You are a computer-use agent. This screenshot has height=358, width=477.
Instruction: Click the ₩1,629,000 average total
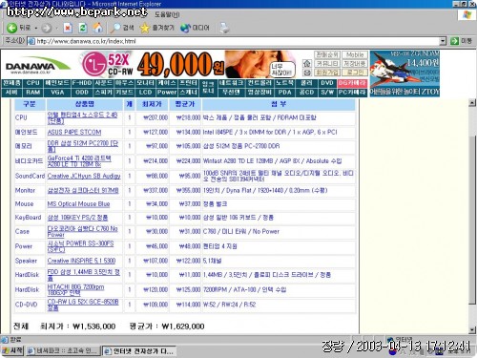click(x=183, y=326)
